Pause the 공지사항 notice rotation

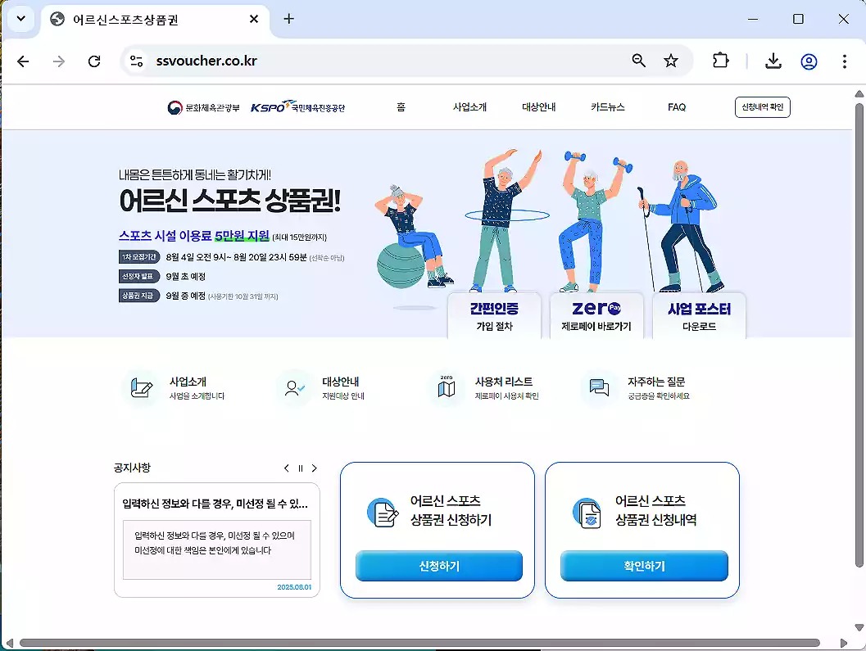point(300,468)
